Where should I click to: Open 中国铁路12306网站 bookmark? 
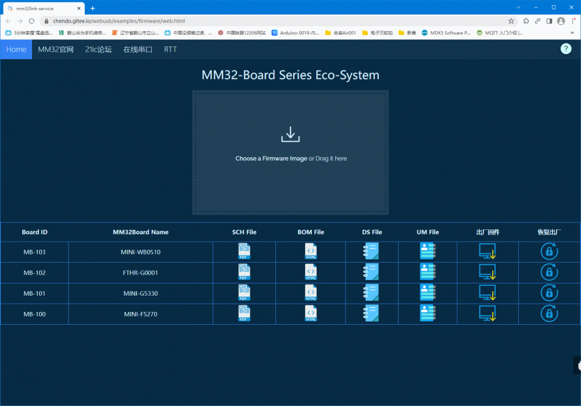[242, 33]
